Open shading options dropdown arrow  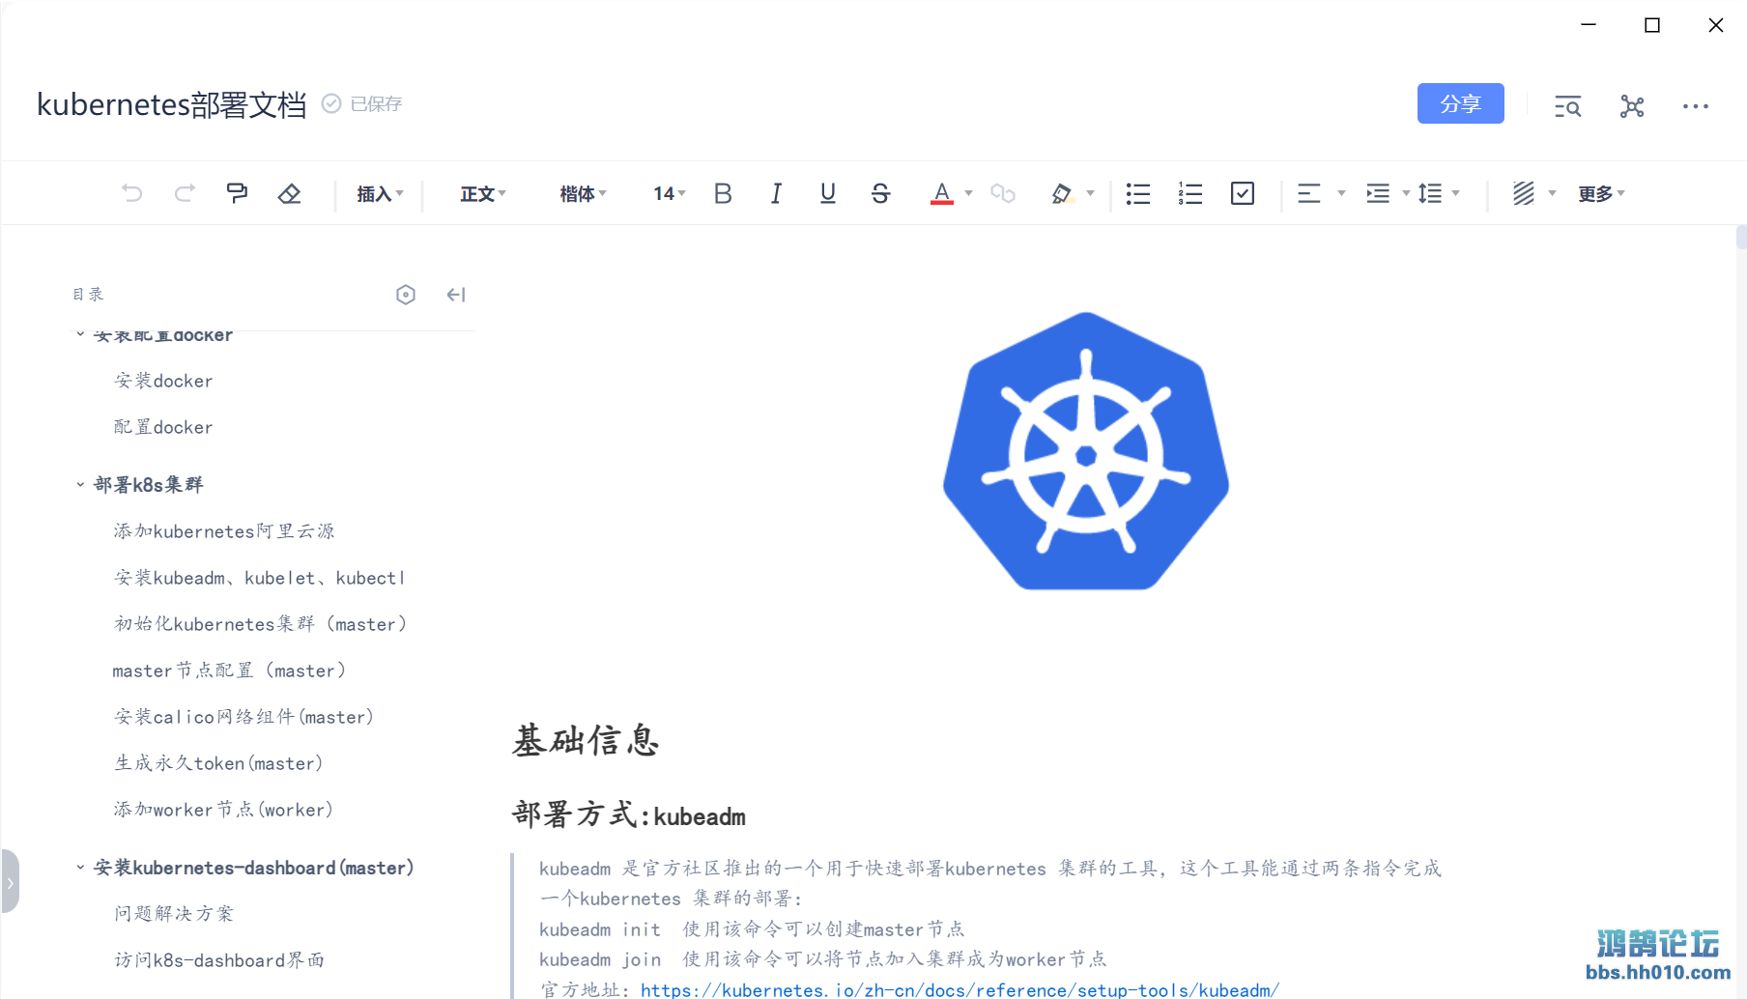point(1553,193)
